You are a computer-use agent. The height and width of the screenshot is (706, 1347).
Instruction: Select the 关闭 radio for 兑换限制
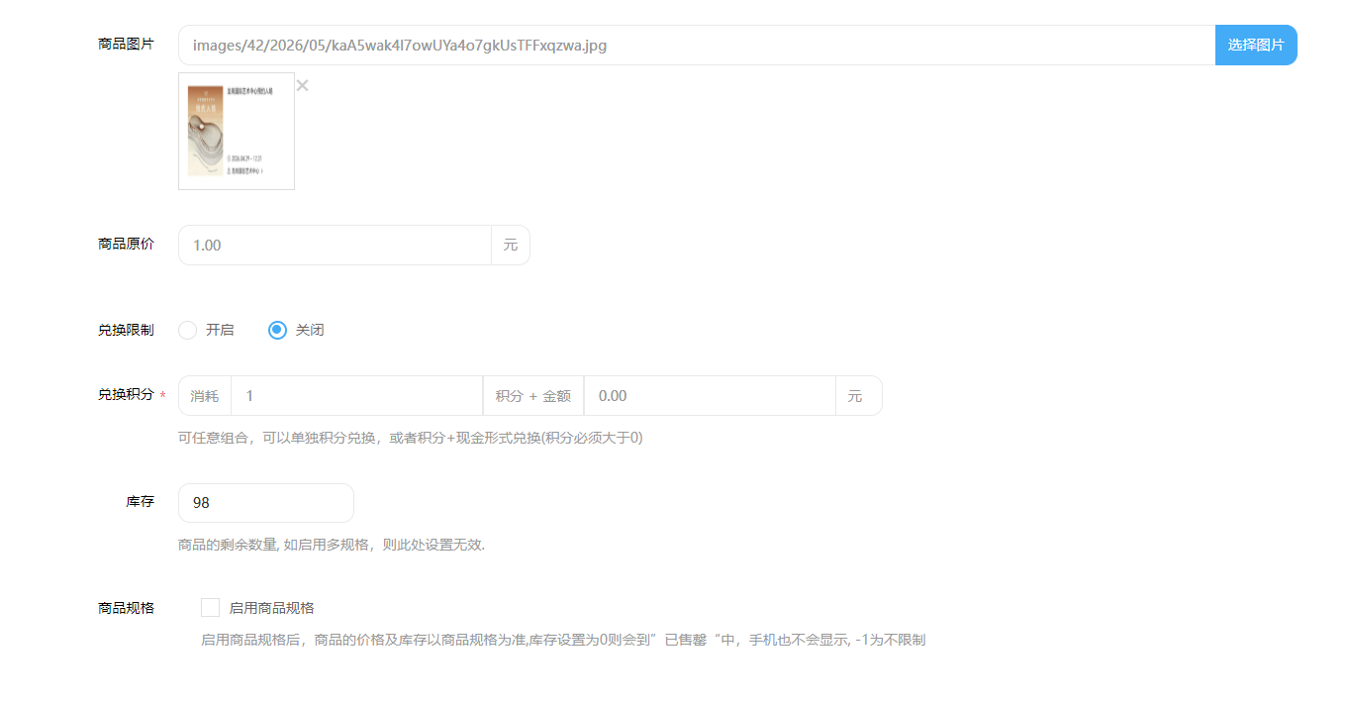click(278, 331)
